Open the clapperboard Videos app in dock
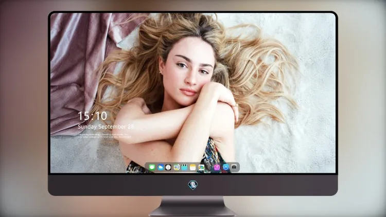 184,168
